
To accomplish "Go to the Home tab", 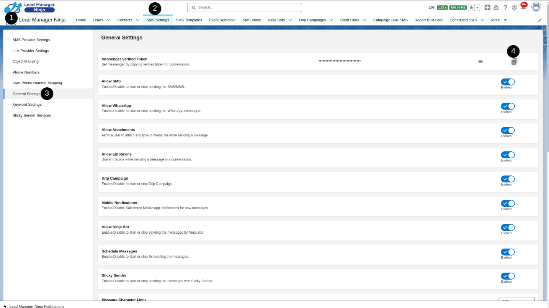I will 81,20.
